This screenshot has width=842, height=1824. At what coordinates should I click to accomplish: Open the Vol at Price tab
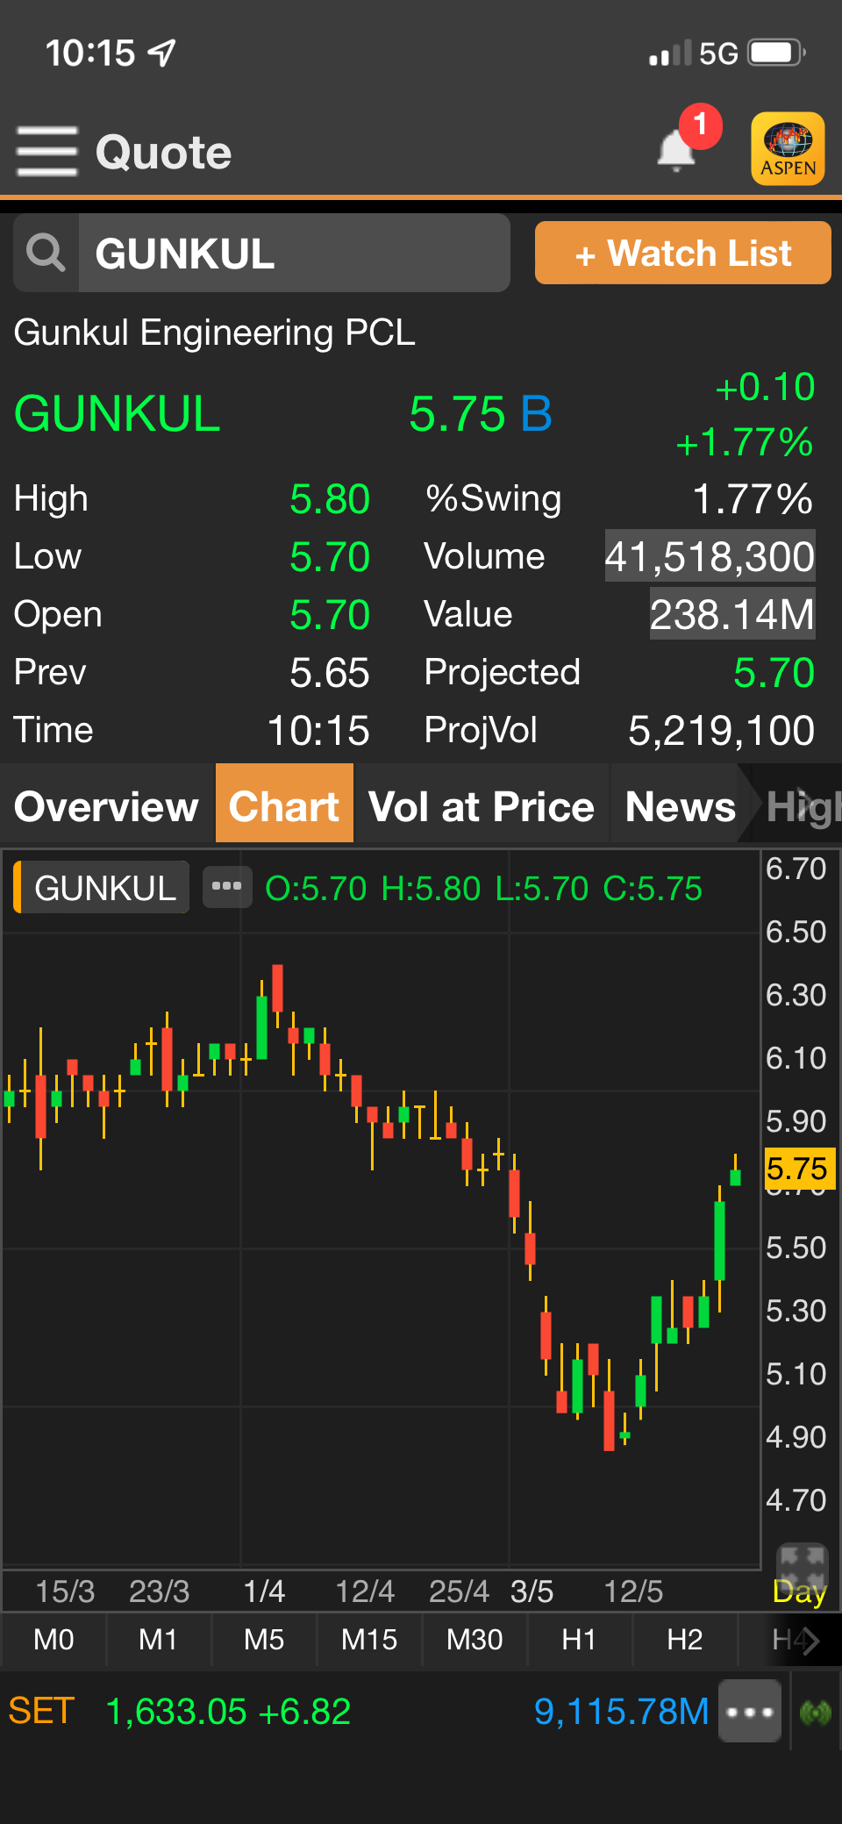click(482, 806)
